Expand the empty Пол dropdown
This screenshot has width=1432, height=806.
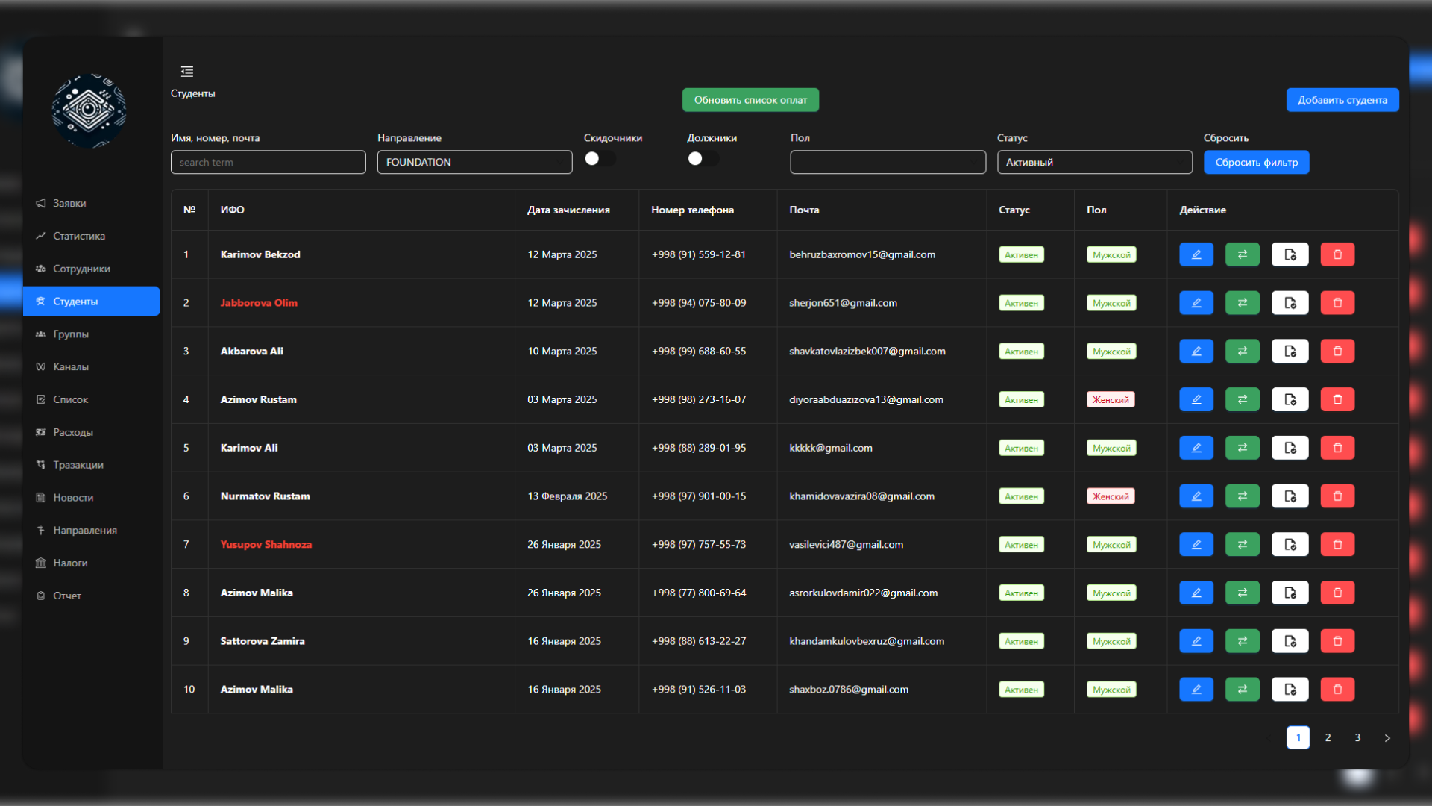888,163
